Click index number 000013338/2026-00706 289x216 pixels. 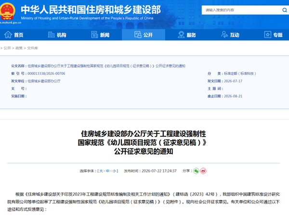coord(46,73)
